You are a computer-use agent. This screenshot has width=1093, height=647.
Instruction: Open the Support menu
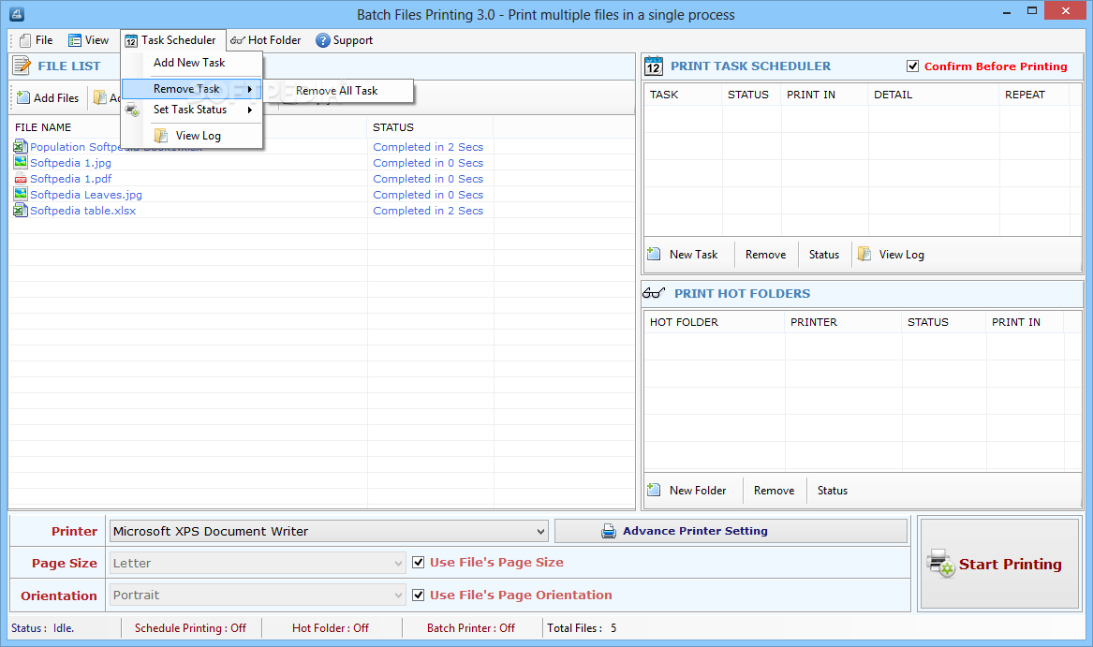[x=345, y=40]
